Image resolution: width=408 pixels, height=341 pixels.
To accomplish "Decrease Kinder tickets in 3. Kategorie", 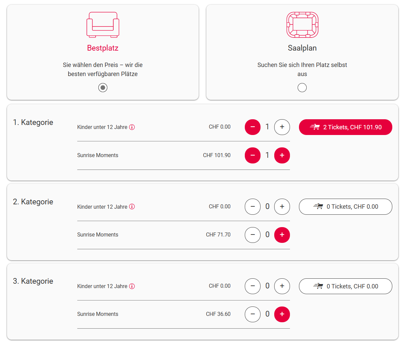I will point(252,286).
